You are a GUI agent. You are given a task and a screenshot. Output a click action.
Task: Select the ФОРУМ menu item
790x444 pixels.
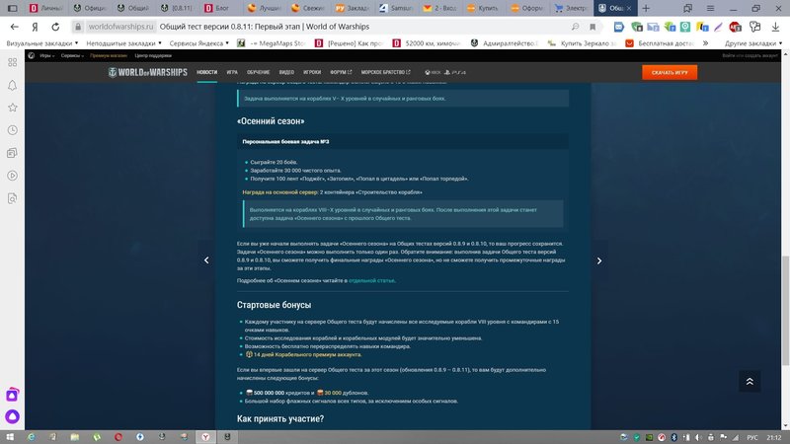pos(341,72)
